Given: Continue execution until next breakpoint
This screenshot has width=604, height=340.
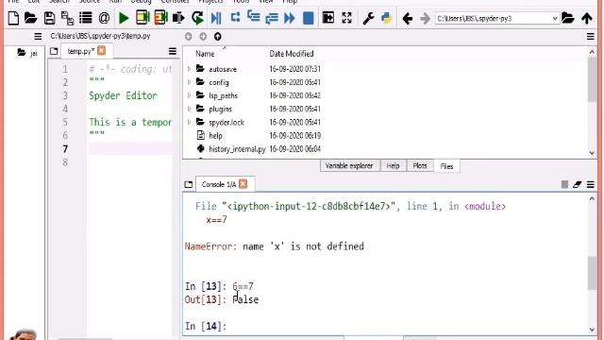Looking at the screenshot, I should [x=289, y=18].
